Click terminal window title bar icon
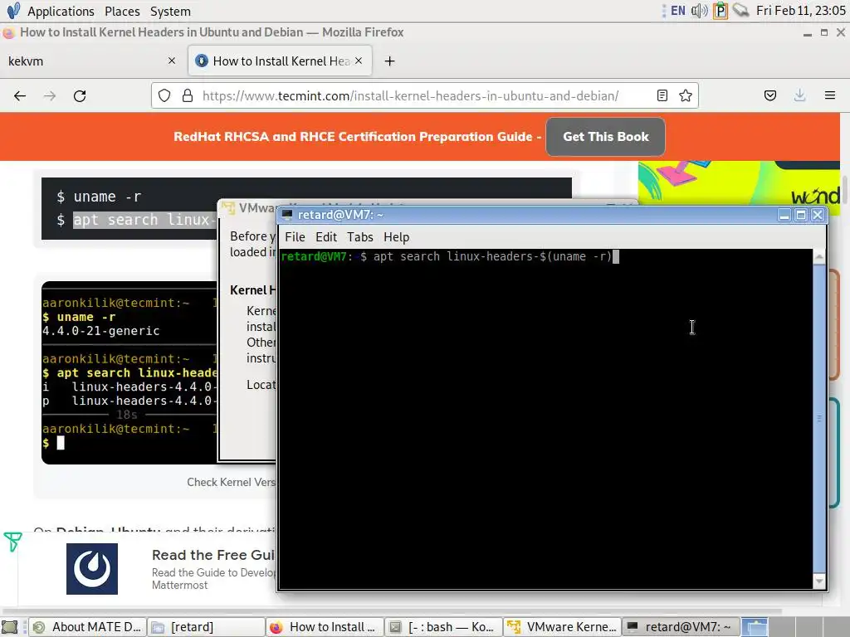Viewport: 850px width, 637px height. click(287, 215)
